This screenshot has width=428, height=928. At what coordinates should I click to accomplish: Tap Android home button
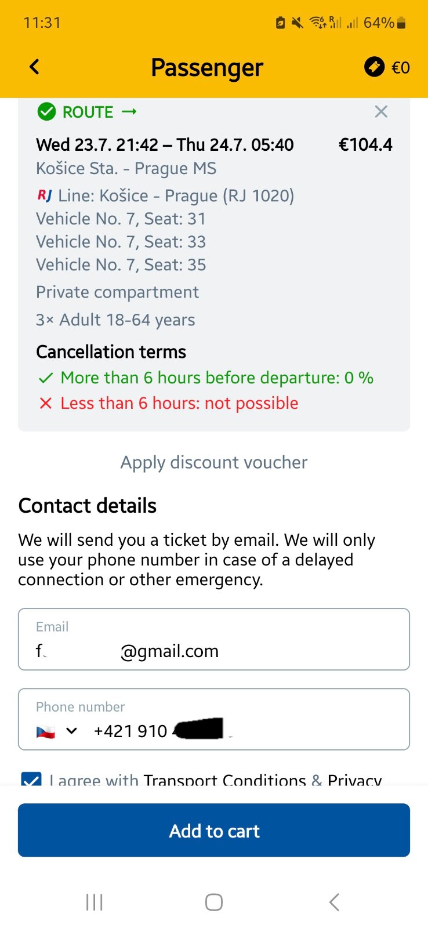214,902
